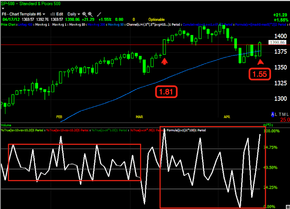
Task: Click the 74.75% lower pane scale label
Action: pyautogui.click(x=271, y=147)
